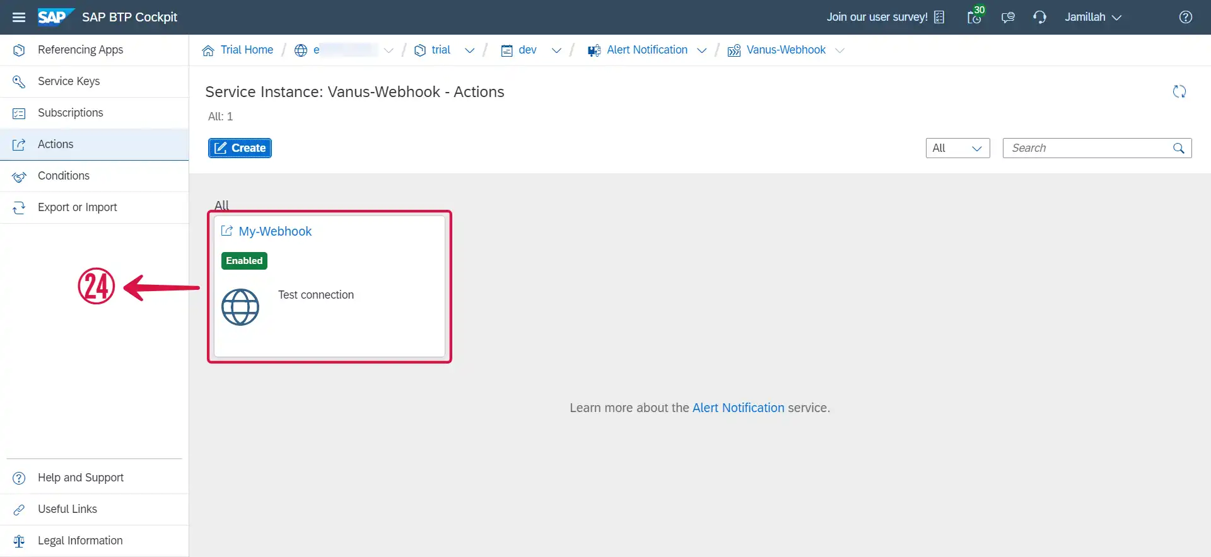Open the My-Webhook action link
Screen dimensions: 1211x557
pyautogui.click(x=275, y=231)
